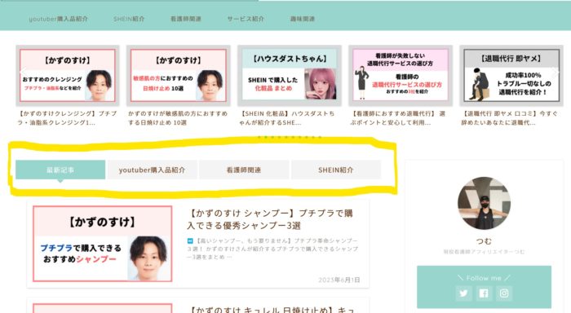Open 【かずのすけ シャンプー】プチプラ article title
The width and height of the screenshot is (571, 313).
pyautogui.click(x=270, y=219)
